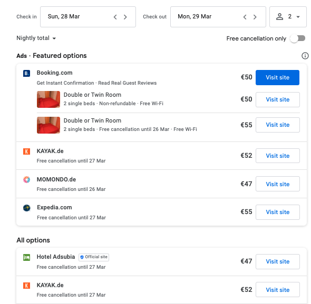Screen dimensions: 311x304
Task: Open the Nightly total dropdown
Action: pyautogui.click(x=36, y=38)
